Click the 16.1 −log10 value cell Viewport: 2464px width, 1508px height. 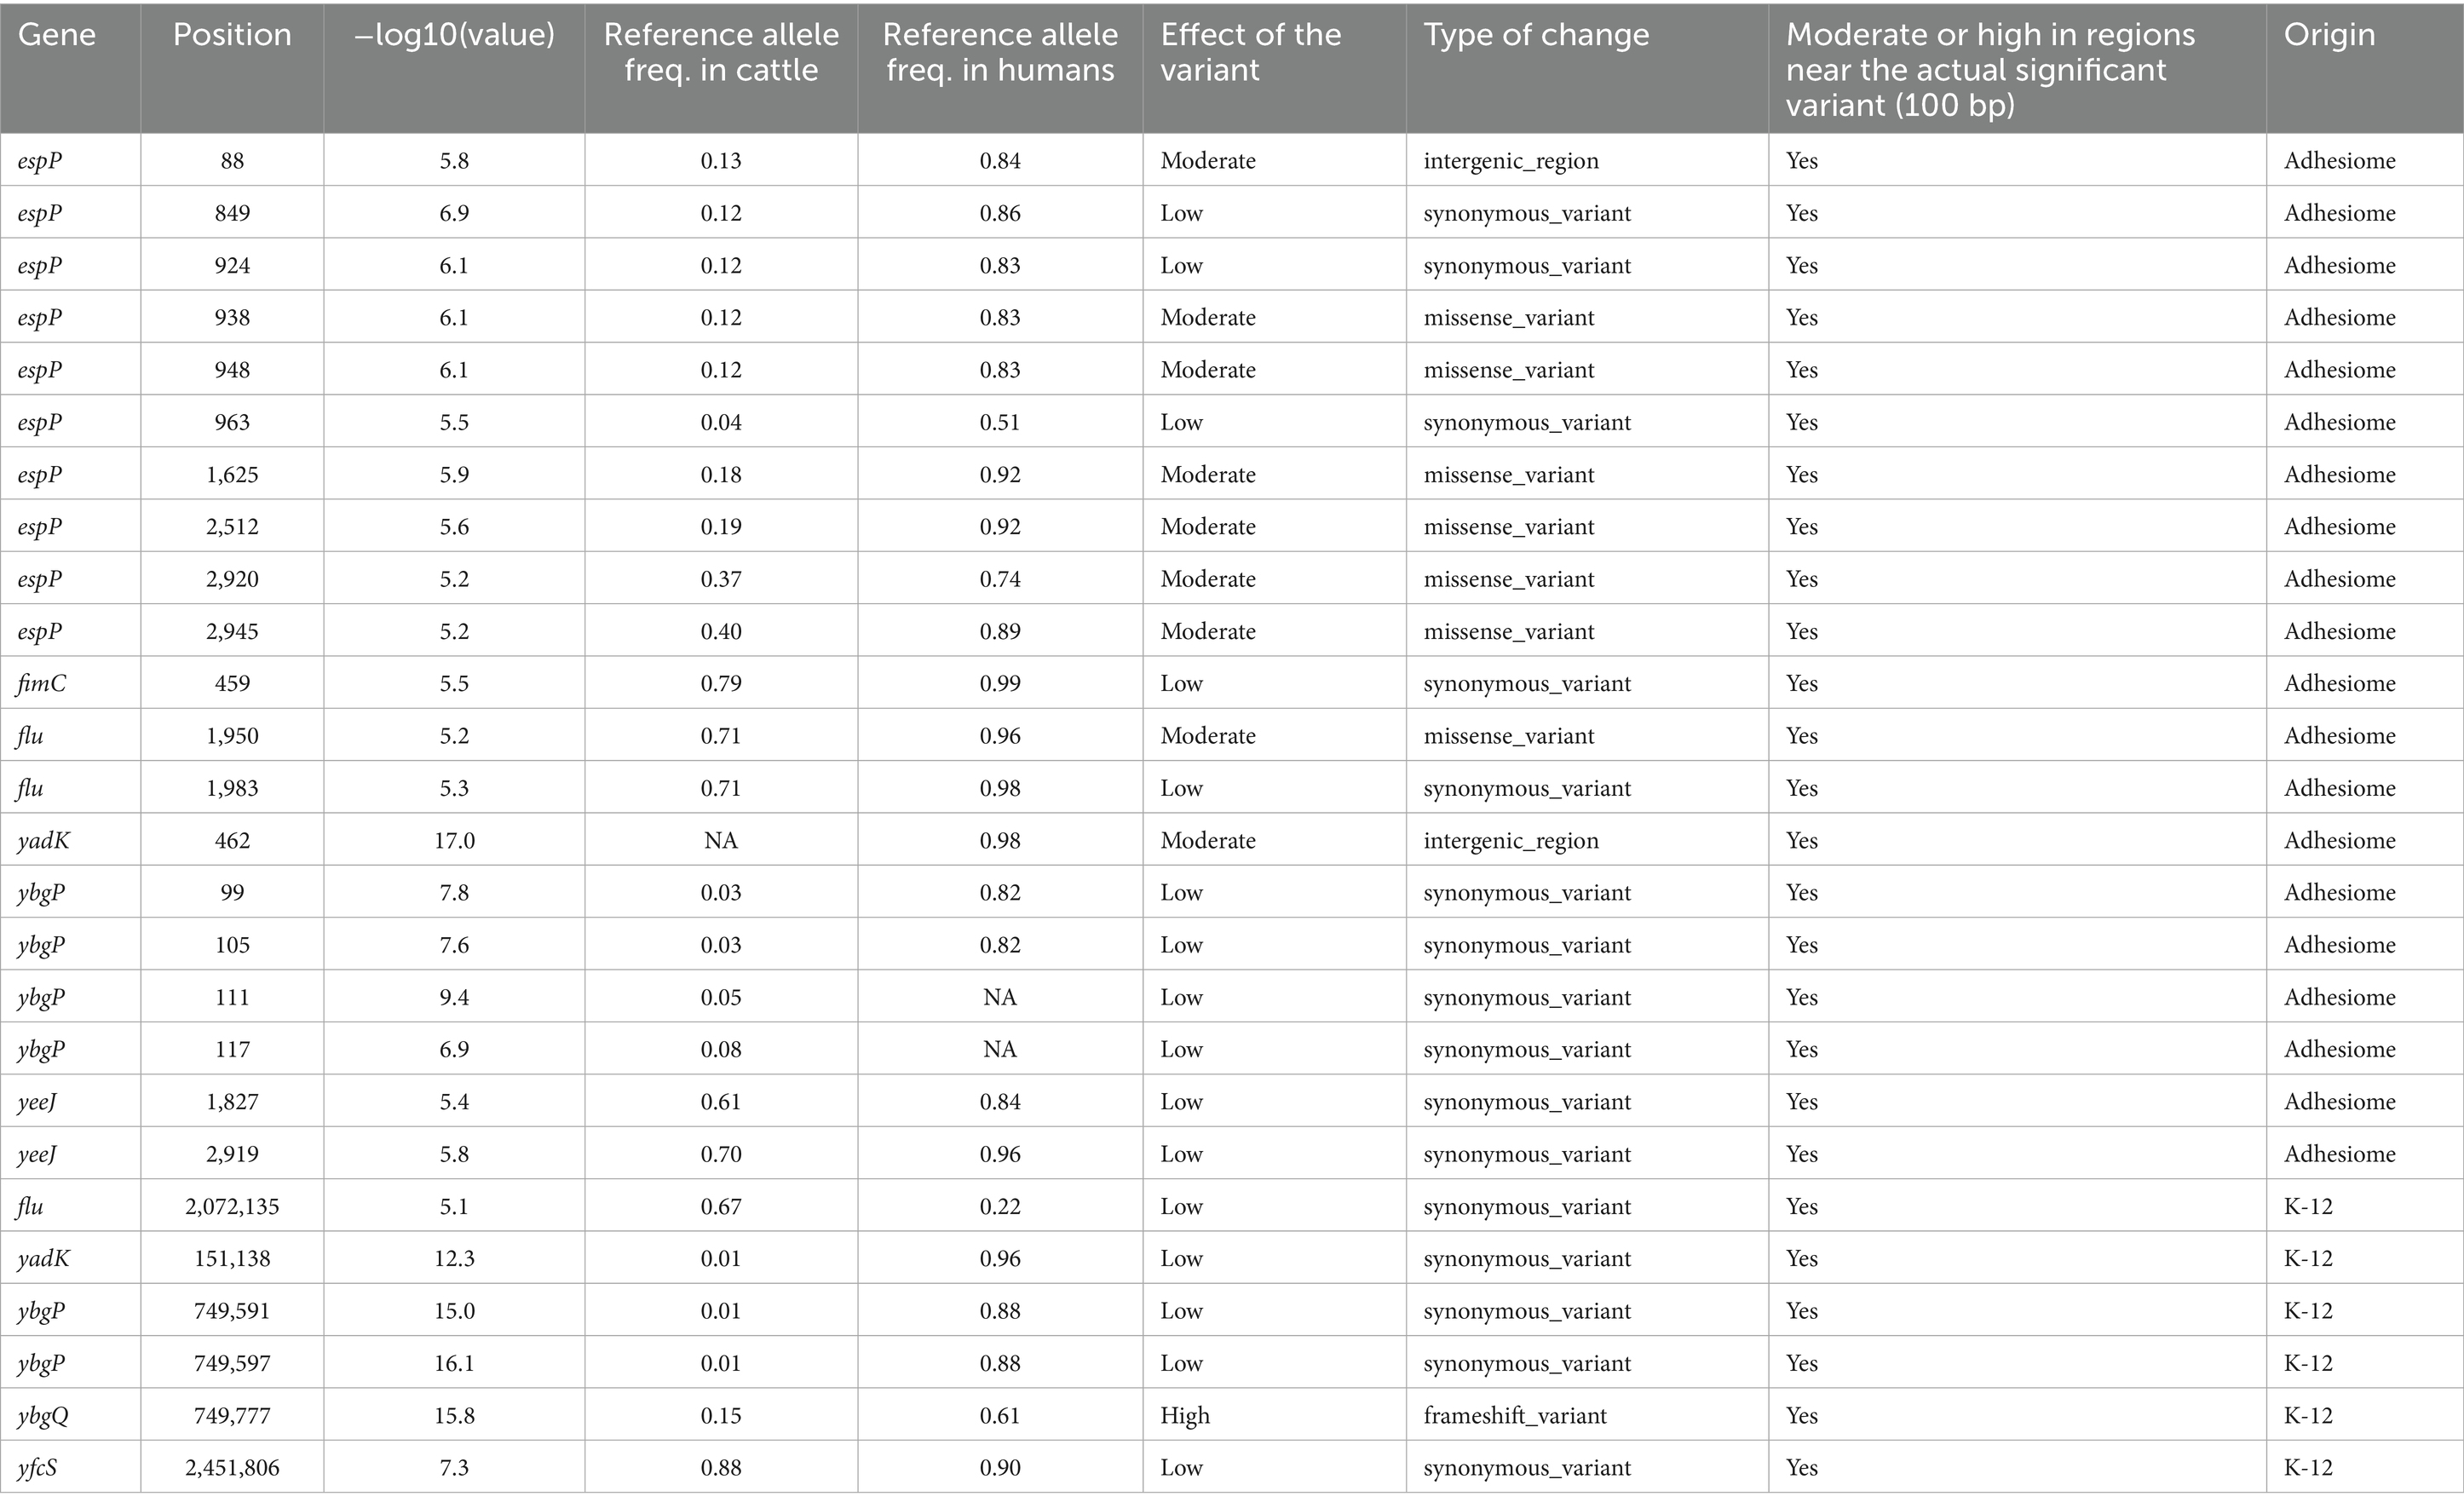[454, 1363]
